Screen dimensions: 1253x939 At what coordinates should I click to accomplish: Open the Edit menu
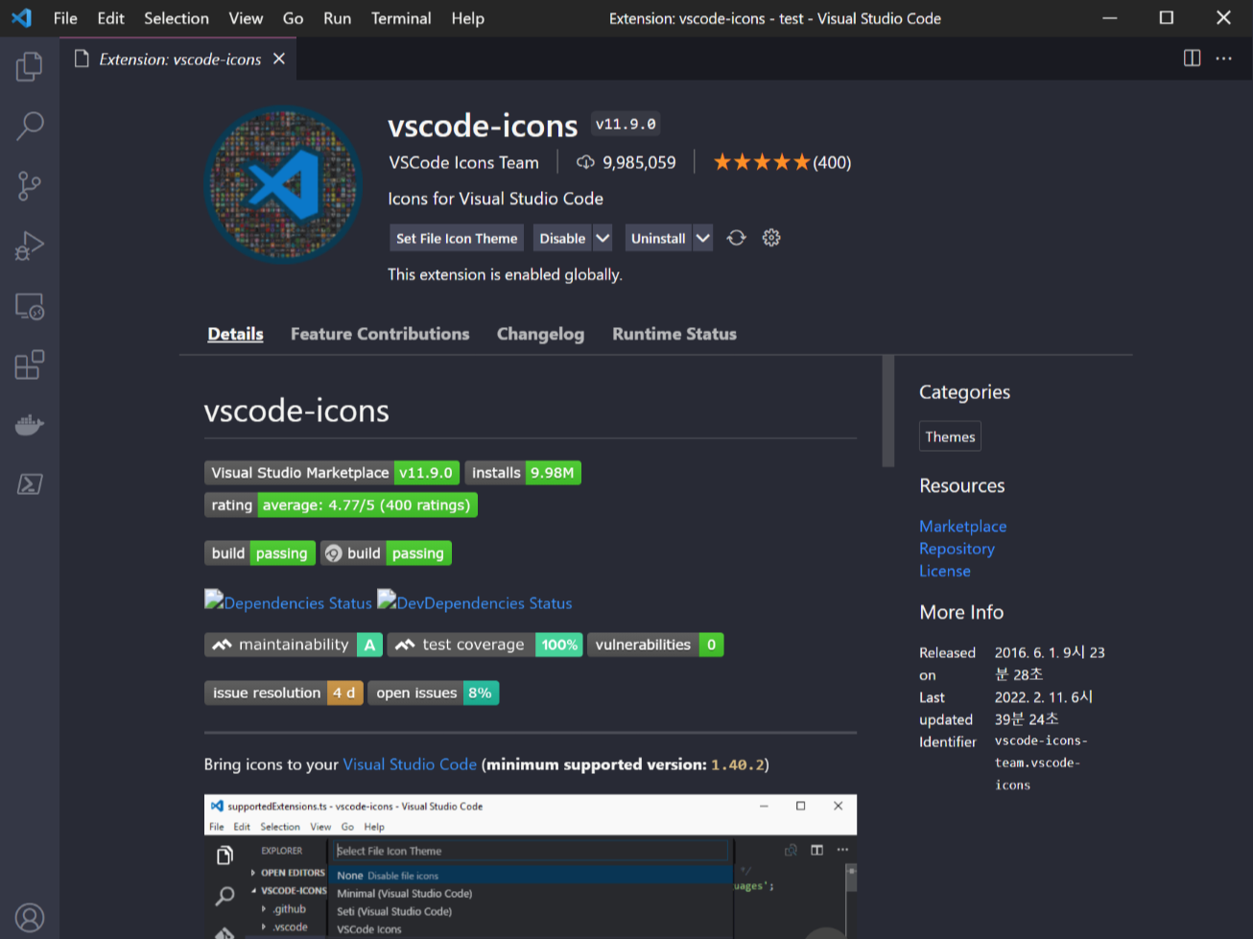pyautogui.click(x=110, y=18)
